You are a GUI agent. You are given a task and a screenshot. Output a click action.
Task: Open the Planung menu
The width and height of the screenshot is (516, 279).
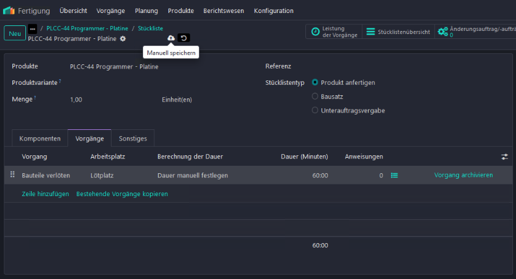(x=146, y=11)
